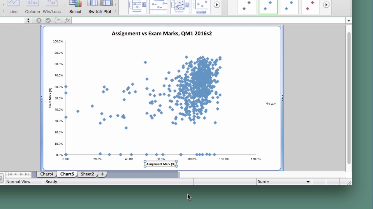Jump to the last sheet tab
Screen dimensions: 373x209
pos(27,174)
